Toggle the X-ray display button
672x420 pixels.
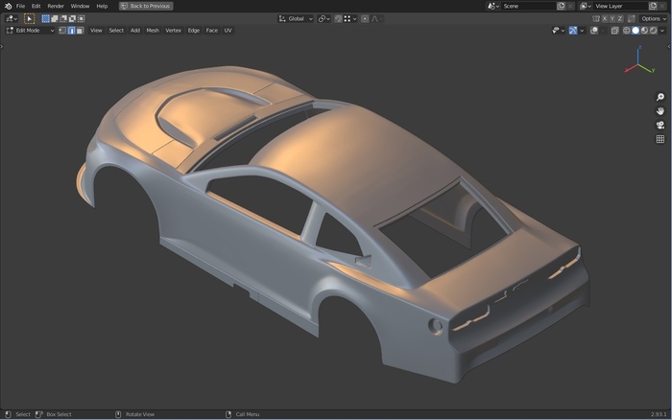coord(614,31)
